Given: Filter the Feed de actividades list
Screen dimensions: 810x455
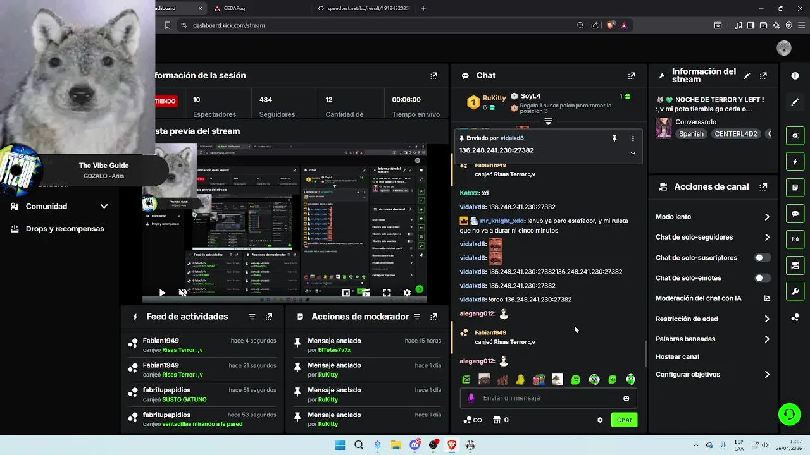Looking at the screenshot, I should 252,317.
